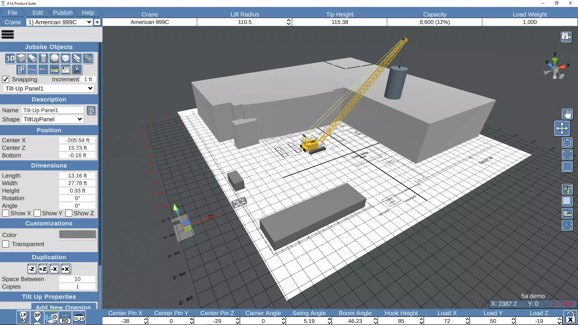Activate the move arrows tool
578x325 pixels.
562,128
